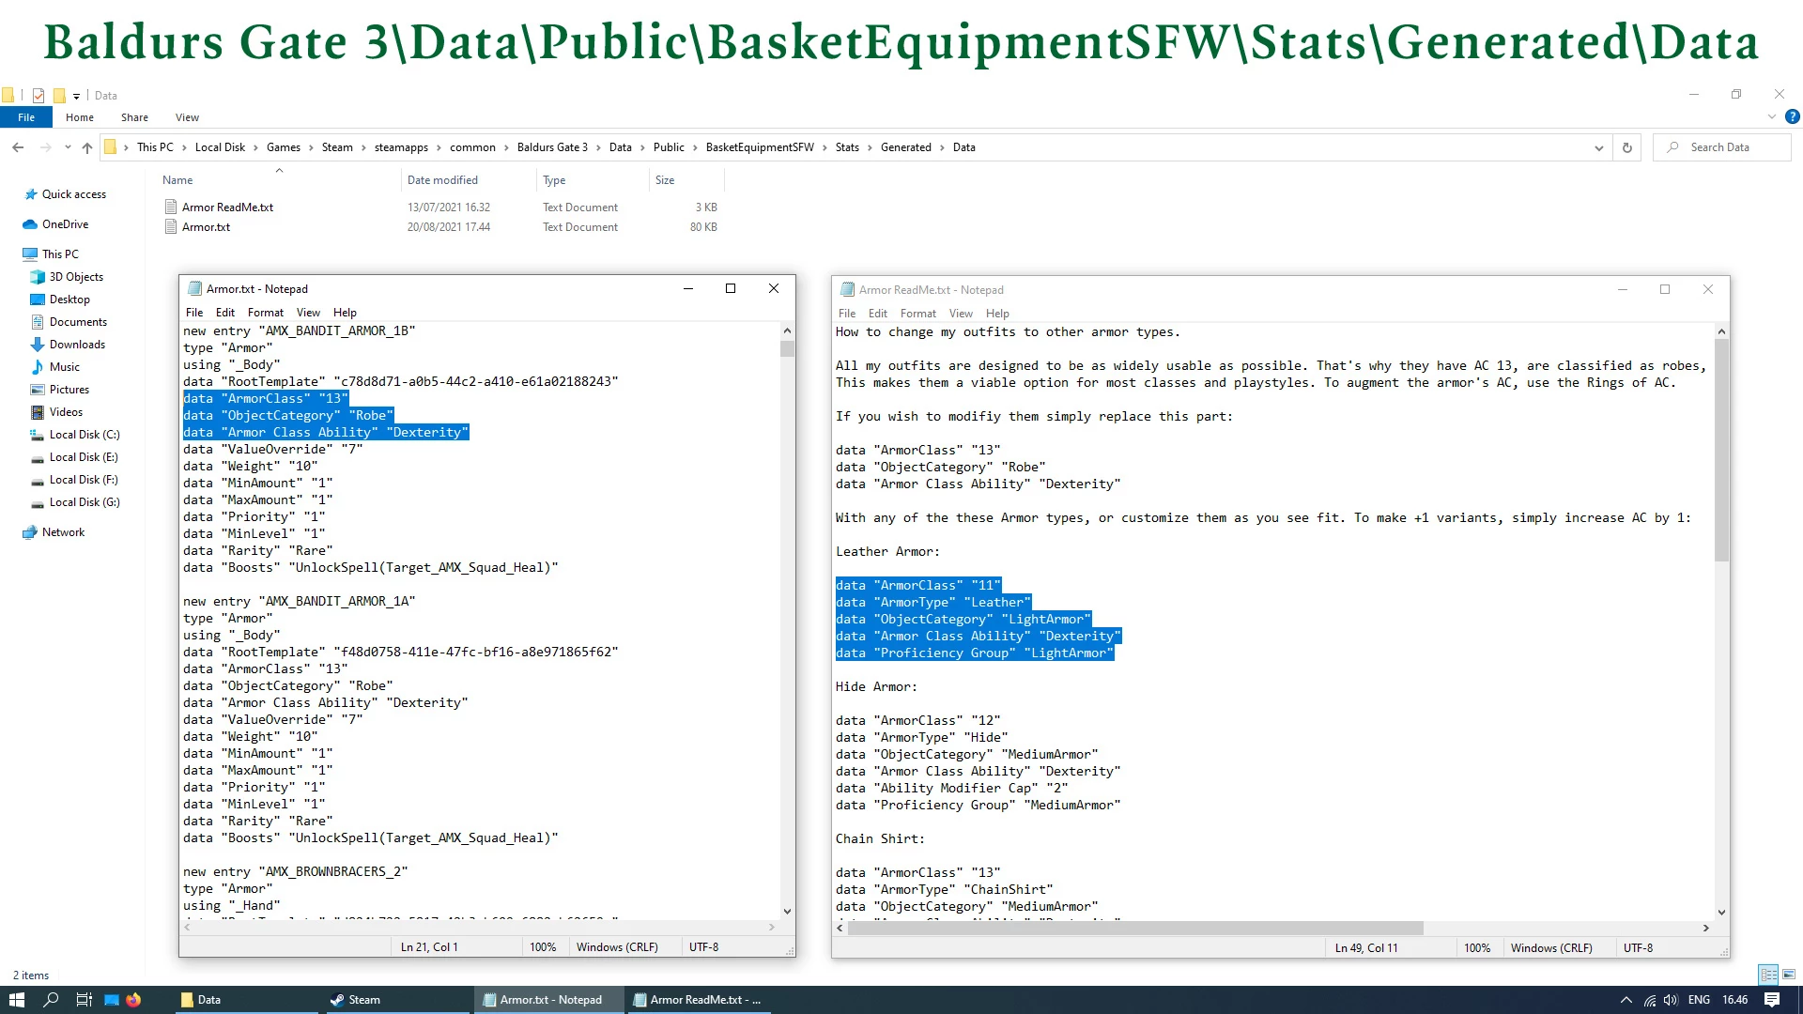Open Format menu in Armor.txt Notepad
Viewport: 1803px width, 1014px height.
[266, 313]
